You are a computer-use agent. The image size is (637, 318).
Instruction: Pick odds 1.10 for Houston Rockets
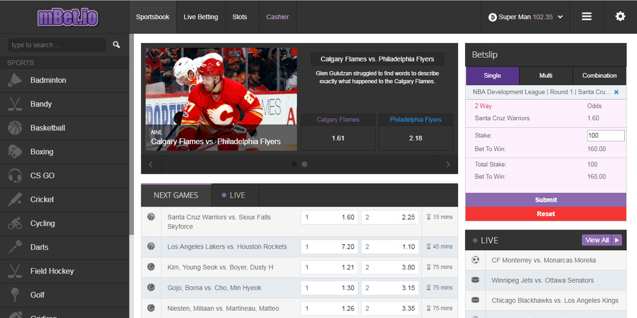[390, 247]
